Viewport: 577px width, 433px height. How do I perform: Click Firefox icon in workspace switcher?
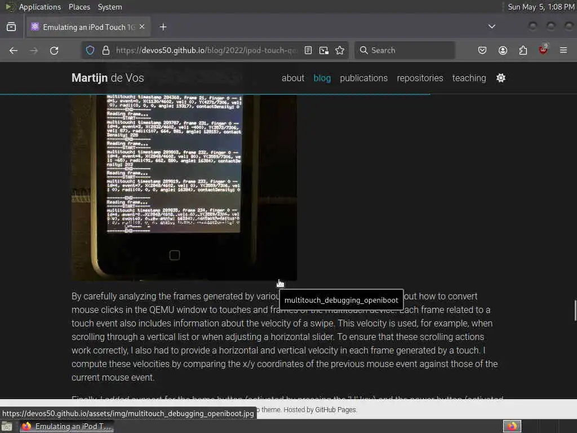pyautogui.click(x=512, y=426)
